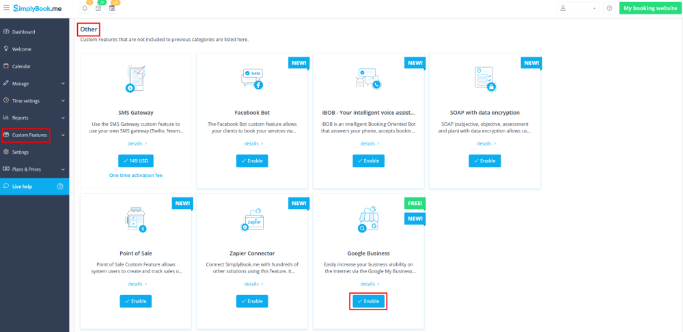Click the My booking website button
Image resolution: width=683 pixels, height=332 pixels.
pos(649,8)
